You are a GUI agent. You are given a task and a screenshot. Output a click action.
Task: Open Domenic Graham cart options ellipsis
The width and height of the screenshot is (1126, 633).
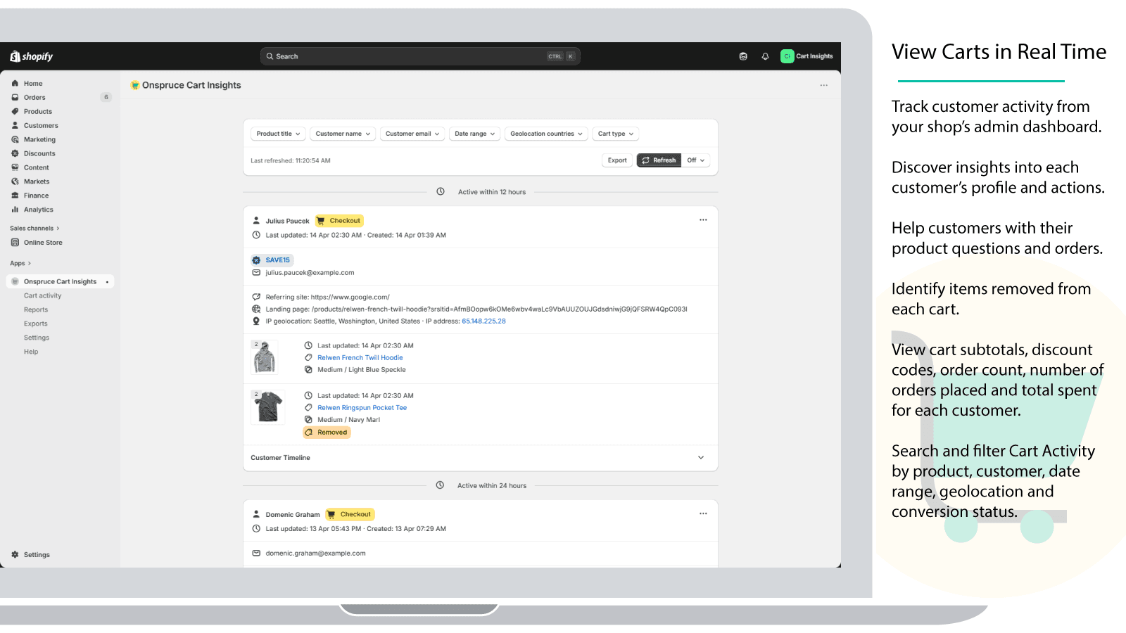(x=703, y=513)
